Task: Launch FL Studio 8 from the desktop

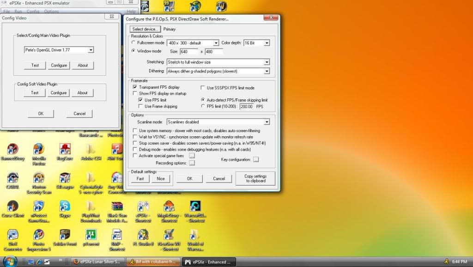Action: [x=143, y=237]
